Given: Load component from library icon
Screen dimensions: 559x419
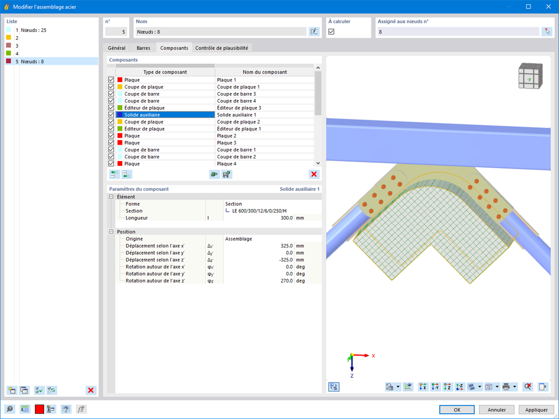Looking at the screenshot, I should pos(214,174).
